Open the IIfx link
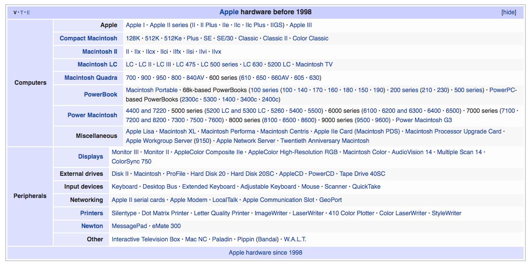Viewport: 532px width, 264px height. [x=177, y=52]
